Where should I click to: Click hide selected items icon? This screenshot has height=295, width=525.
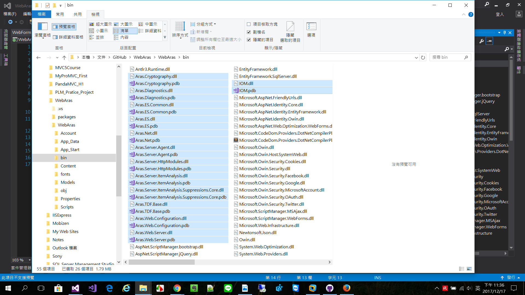(x=290, y=26)
